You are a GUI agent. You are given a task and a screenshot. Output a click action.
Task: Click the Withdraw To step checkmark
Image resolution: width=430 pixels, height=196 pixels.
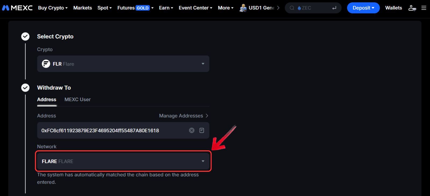[x=25, y=88]
